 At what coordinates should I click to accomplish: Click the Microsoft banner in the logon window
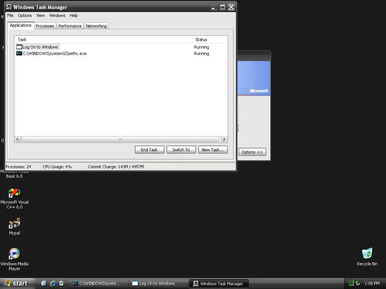[254, 78]
